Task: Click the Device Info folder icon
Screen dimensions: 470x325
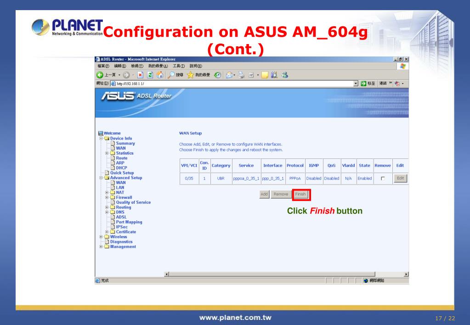Action: click(107, 138)
